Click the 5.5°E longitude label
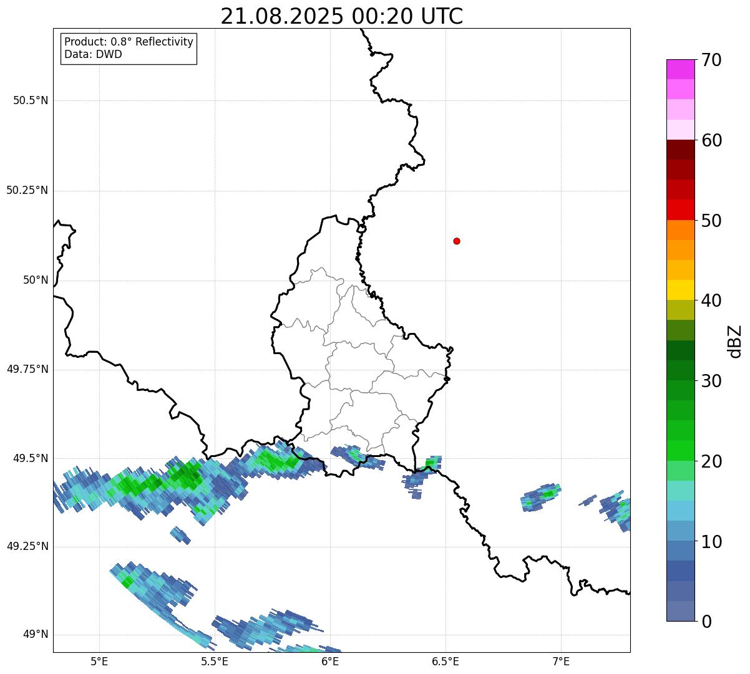This screenshot has width=750, height=674. coord(215,661)
